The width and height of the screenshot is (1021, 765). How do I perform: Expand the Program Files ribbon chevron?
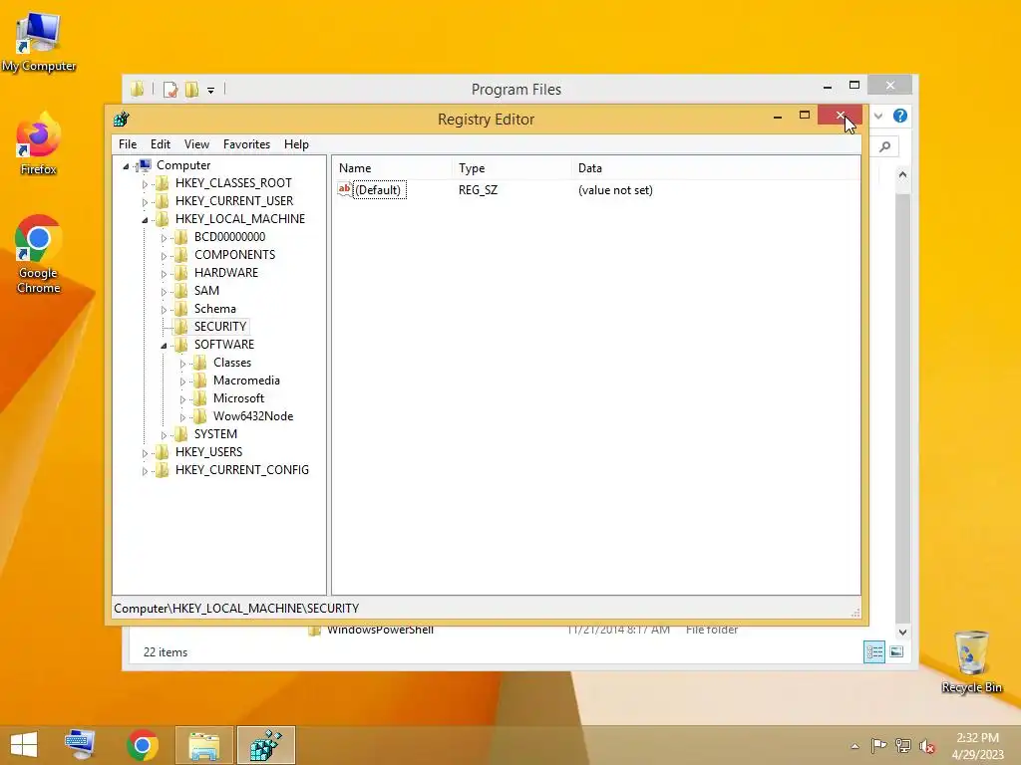tap(878, 116)
